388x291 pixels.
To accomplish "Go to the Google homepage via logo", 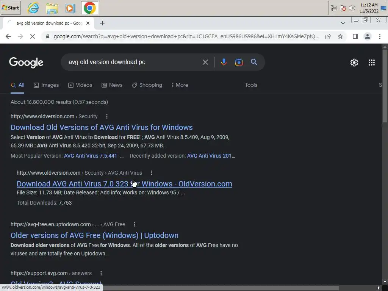I will click(26, 63).
